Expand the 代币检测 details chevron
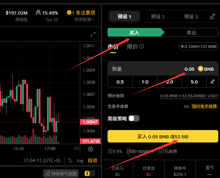220x178 pixels. tap(93, 20)
